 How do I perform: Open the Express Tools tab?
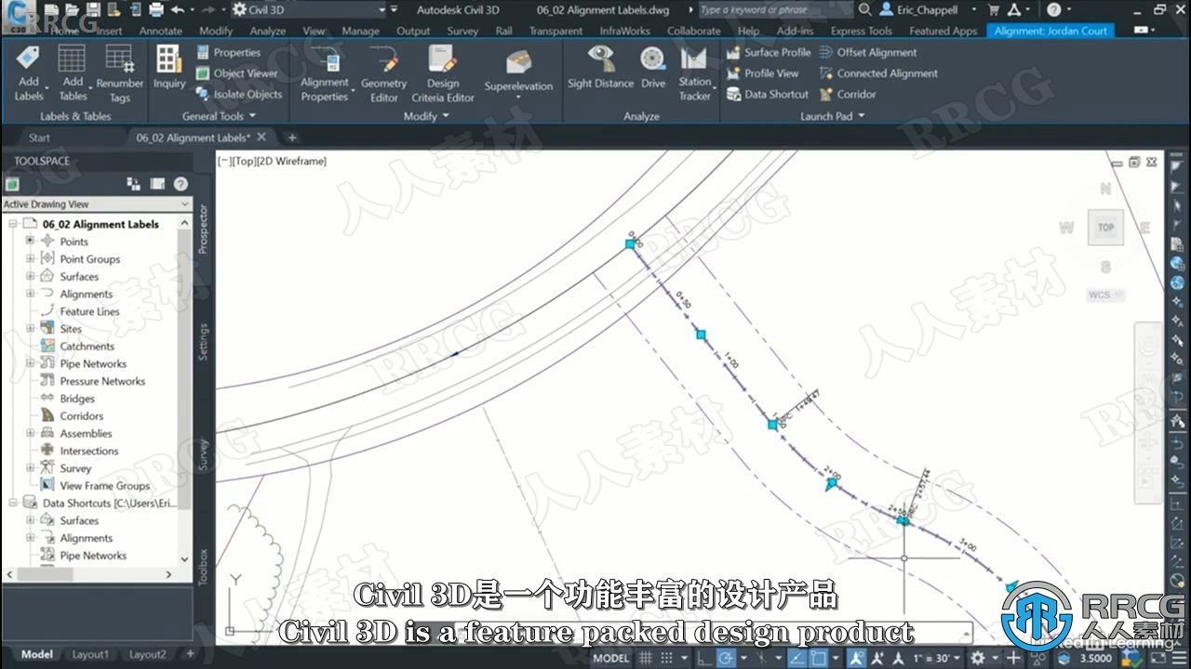pos(861,31)
